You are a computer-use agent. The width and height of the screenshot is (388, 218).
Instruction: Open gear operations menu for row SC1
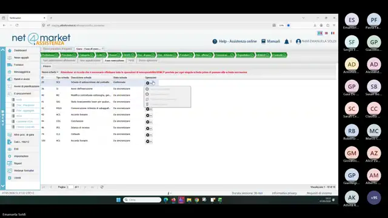click(x=149, y=83)
